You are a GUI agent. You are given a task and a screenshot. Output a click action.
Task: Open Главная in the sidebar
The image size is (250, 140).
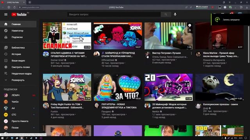coord(18,24)
